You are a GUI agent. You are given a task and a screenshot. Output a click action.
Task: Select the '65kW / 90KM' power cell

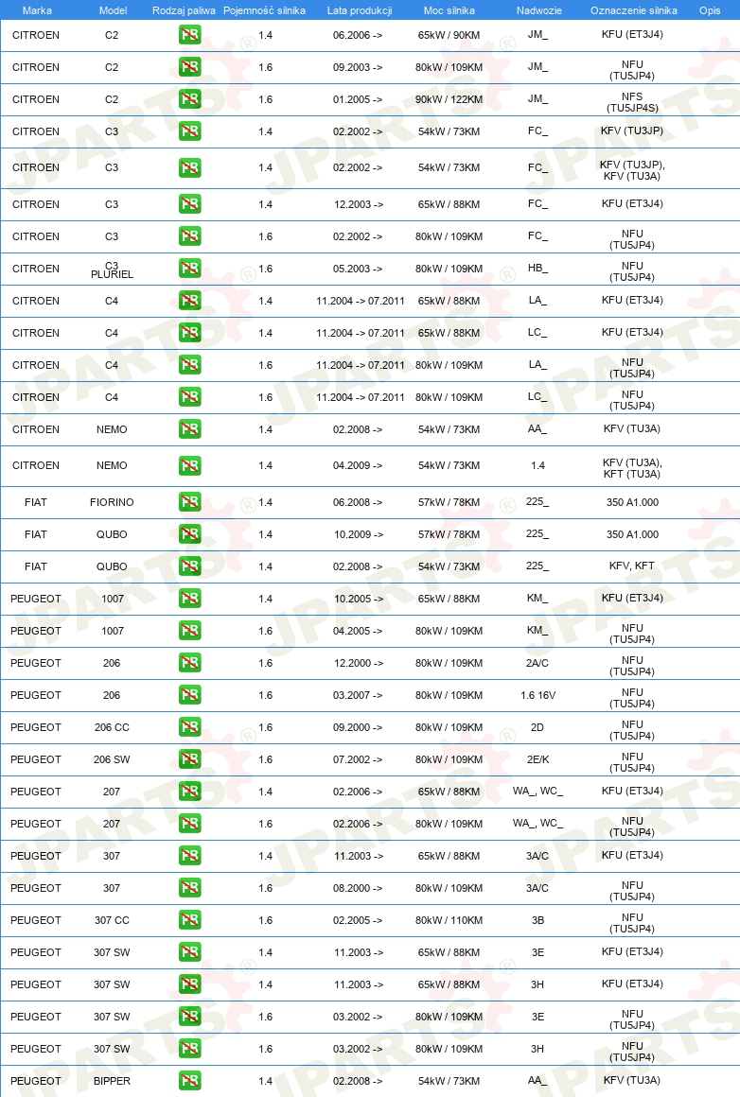(x=449, y=35)
